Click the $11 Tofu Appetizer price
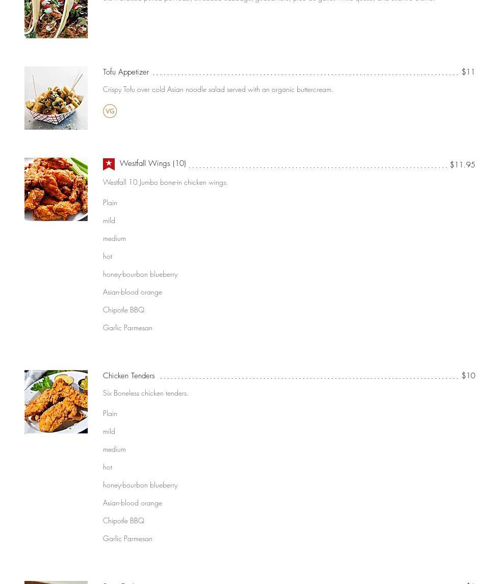The height and width of the screenshot is (584, 492). [468, 72]
